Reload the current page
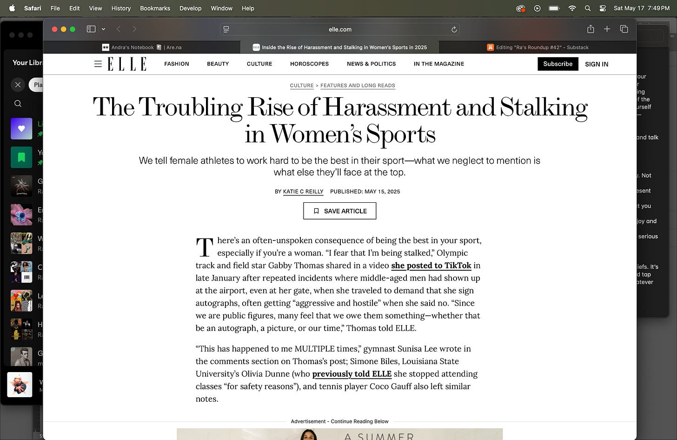 (x=454, y=29)
